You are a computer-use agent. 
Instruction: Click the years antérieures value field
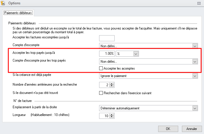[105, 85]
